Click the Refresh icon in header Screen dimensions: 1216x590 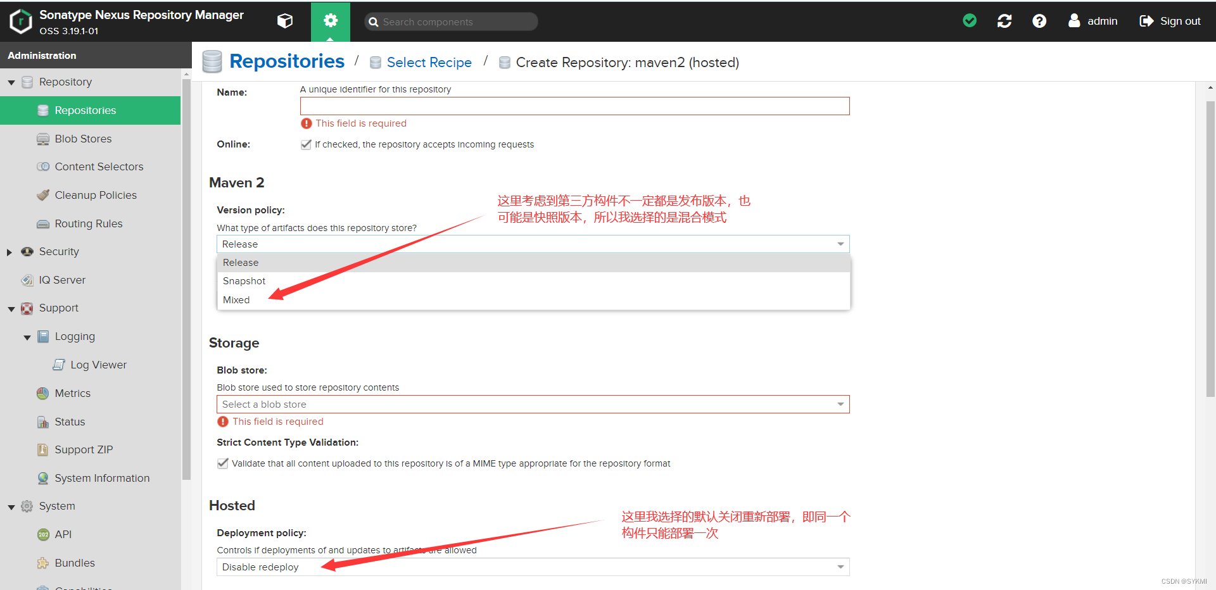[x=1004, y=21]
